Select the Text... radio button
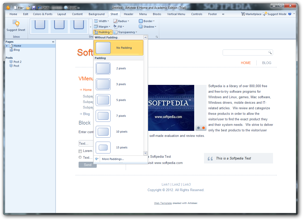The image size is (303, 220). [x=80, y=157]
